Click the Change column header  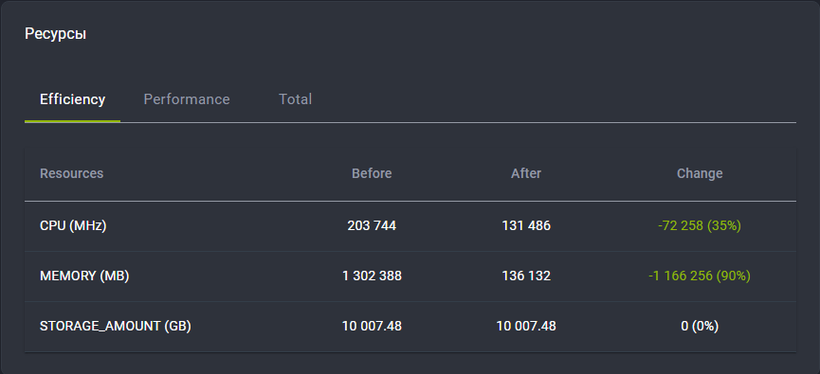tap(700, 173)
